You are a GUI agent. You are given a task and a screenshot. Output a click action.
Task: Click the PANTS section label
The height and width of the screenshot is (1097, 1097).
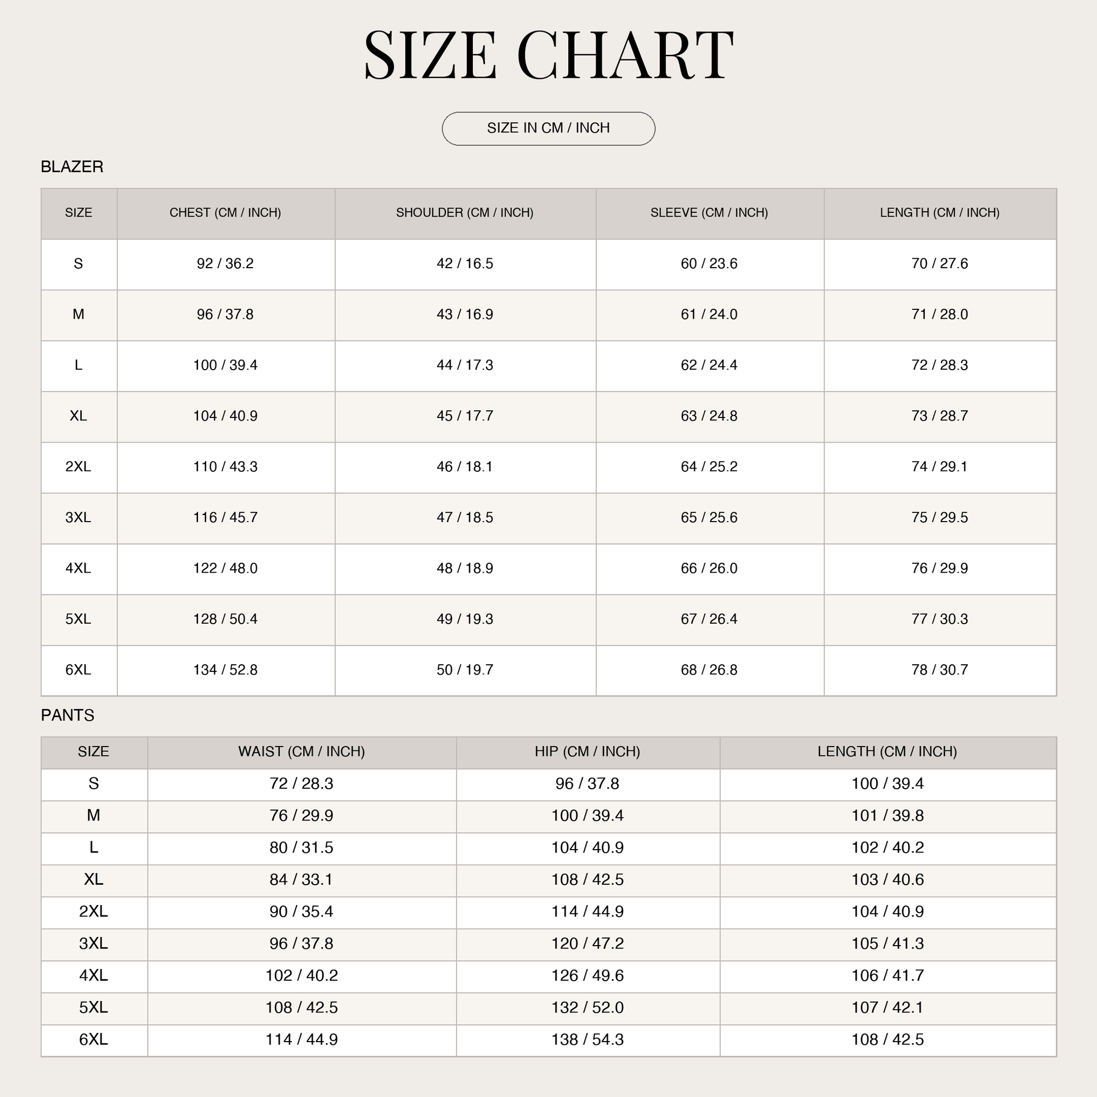click(x=67, y=715)
